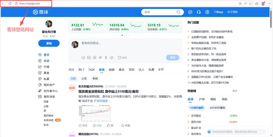Filter feed by 公告
The width and height of the screenshot is (273, 137).
(84, 78)
